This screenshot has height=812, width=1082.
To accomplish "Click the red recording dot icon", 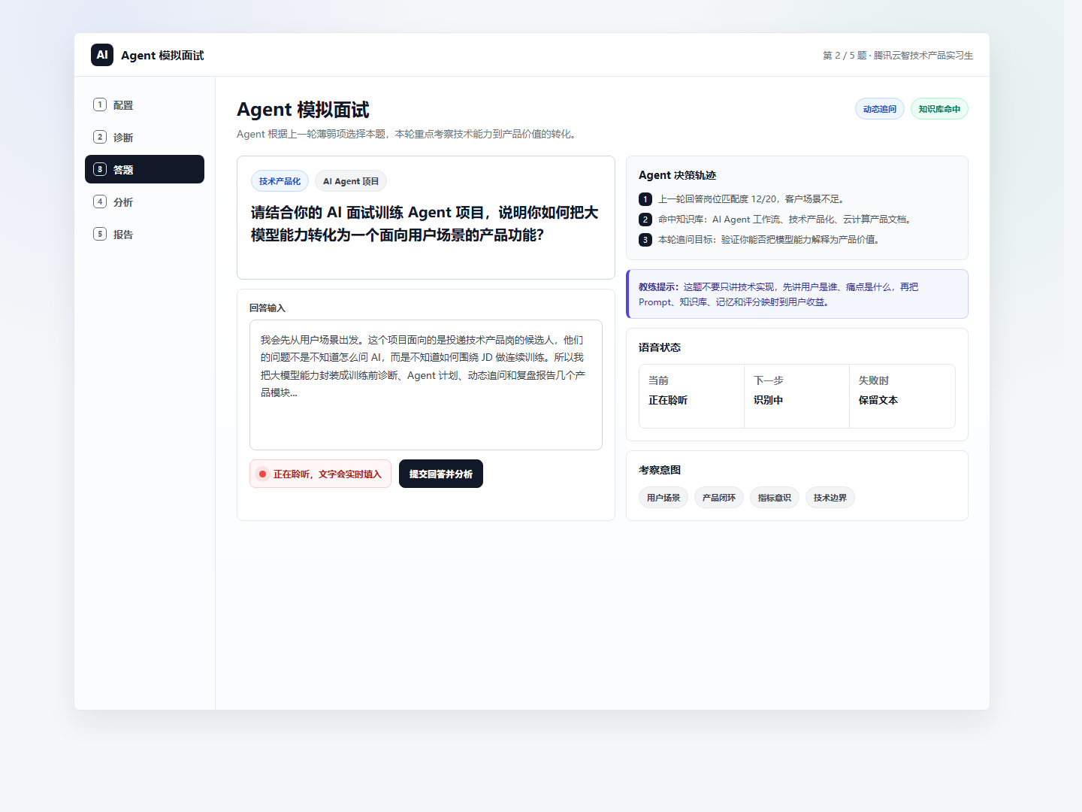I will coord(262,474).
